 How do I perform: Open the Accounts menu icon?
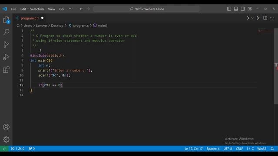(x=6, y=127)
